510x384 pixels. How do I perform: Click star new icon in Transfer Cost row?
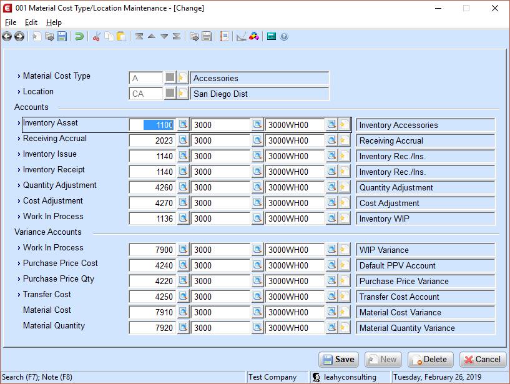click(344, 297)
